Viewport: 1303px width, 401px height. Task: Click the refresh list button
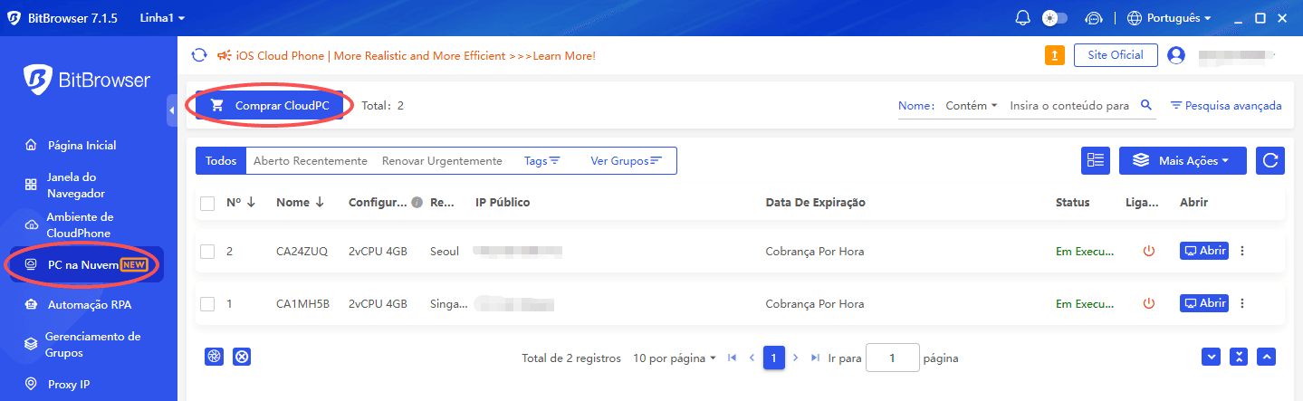click(x=1270, y=160)
